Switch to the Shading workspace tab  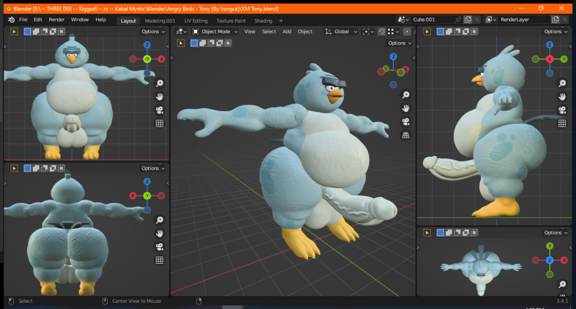click(x=264, y=21)
